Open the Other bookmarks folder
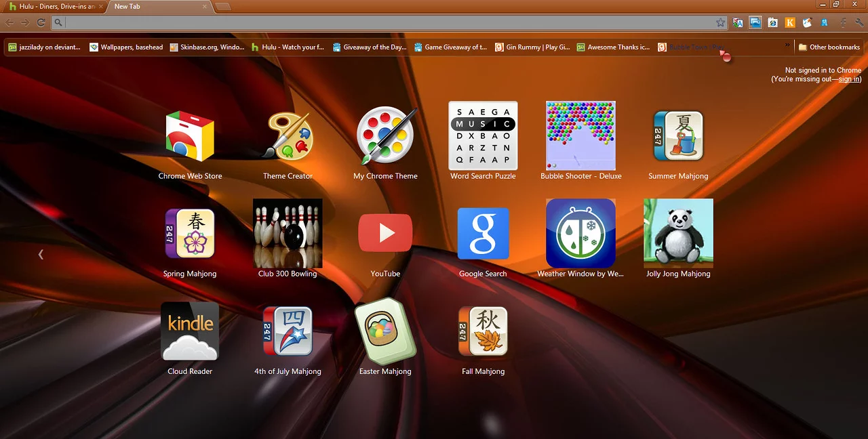Viewport: 868px width, 439px height. [829, 47]
